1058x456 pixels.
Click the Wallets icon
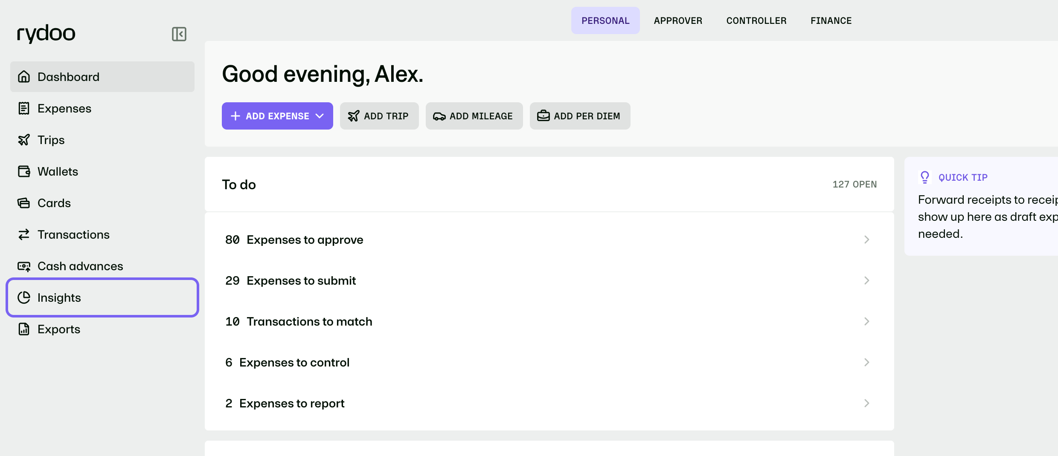tap(24, 171)
